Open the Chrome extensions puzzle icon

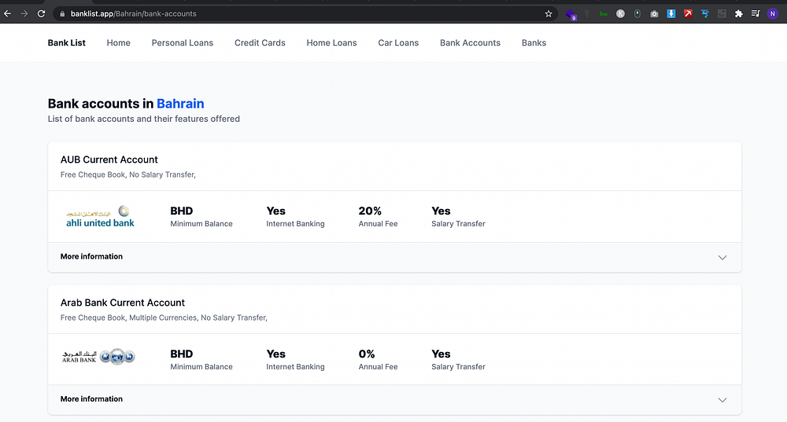tap(738, 13)
